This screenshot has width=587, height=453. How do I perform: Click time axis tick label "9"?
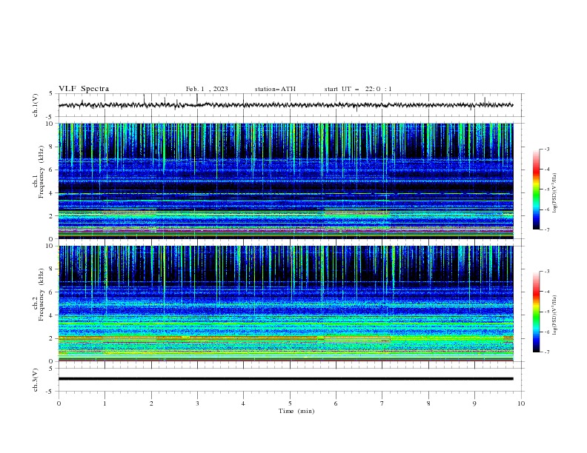pyautogui.click(x=474, y=403)
